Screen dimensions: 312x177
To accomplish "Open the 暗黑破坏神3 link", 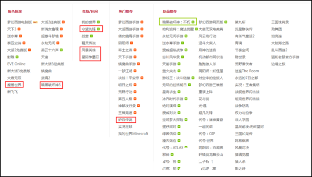I will (x=51, y=85).
